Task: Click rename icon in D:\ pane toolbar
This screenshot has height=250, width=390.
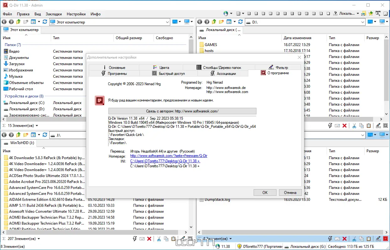Action: 378,126
